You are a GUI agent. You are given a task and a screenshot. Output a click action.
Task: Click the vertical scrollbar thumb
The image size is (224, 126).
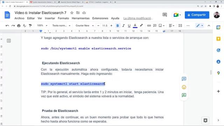(211, 72)
